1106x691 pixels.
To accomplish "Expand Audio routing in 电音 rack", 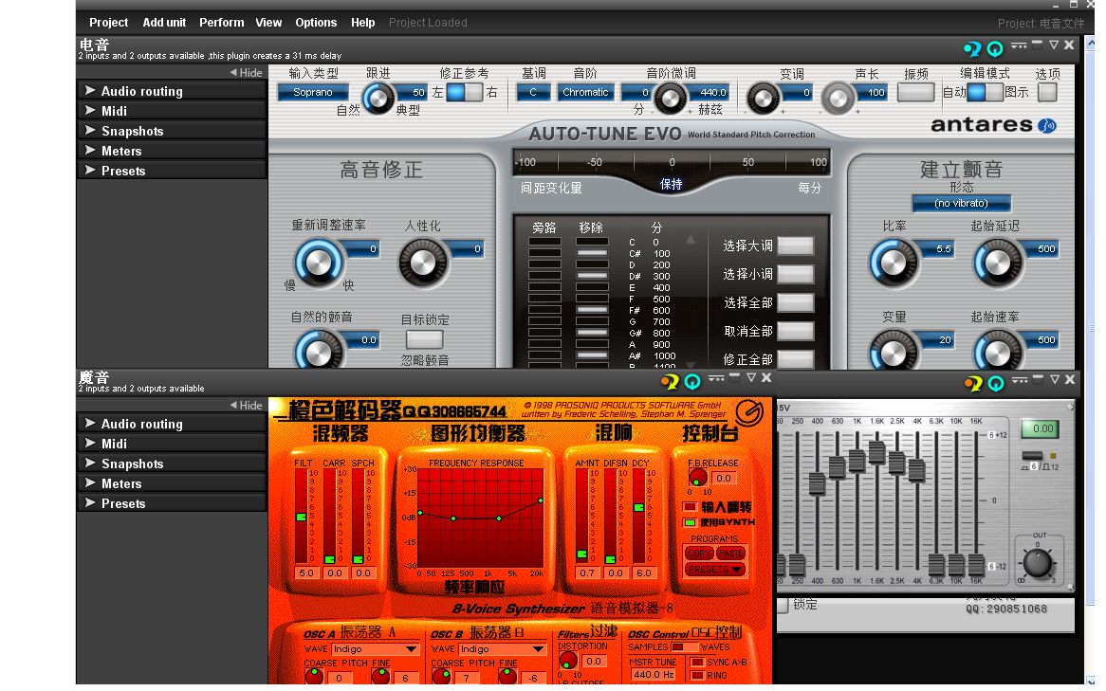I will [172, 91].
